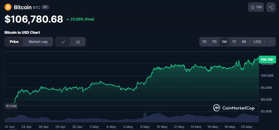Click the 87.50K starting price label
Viewport: 279px width, 130px height.
point(12,106)
